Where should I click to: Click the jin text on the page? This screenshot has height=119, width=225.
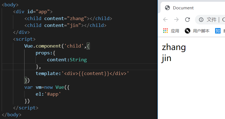point(166,59)
